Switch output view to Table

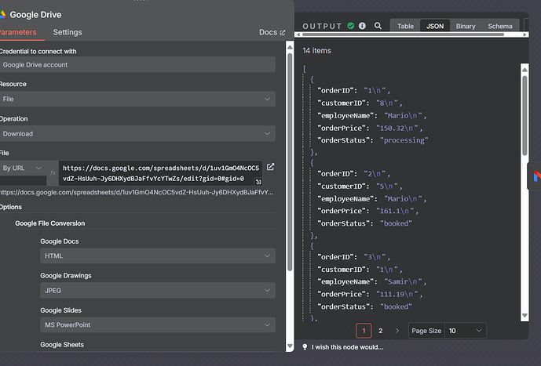coord(405,26)
